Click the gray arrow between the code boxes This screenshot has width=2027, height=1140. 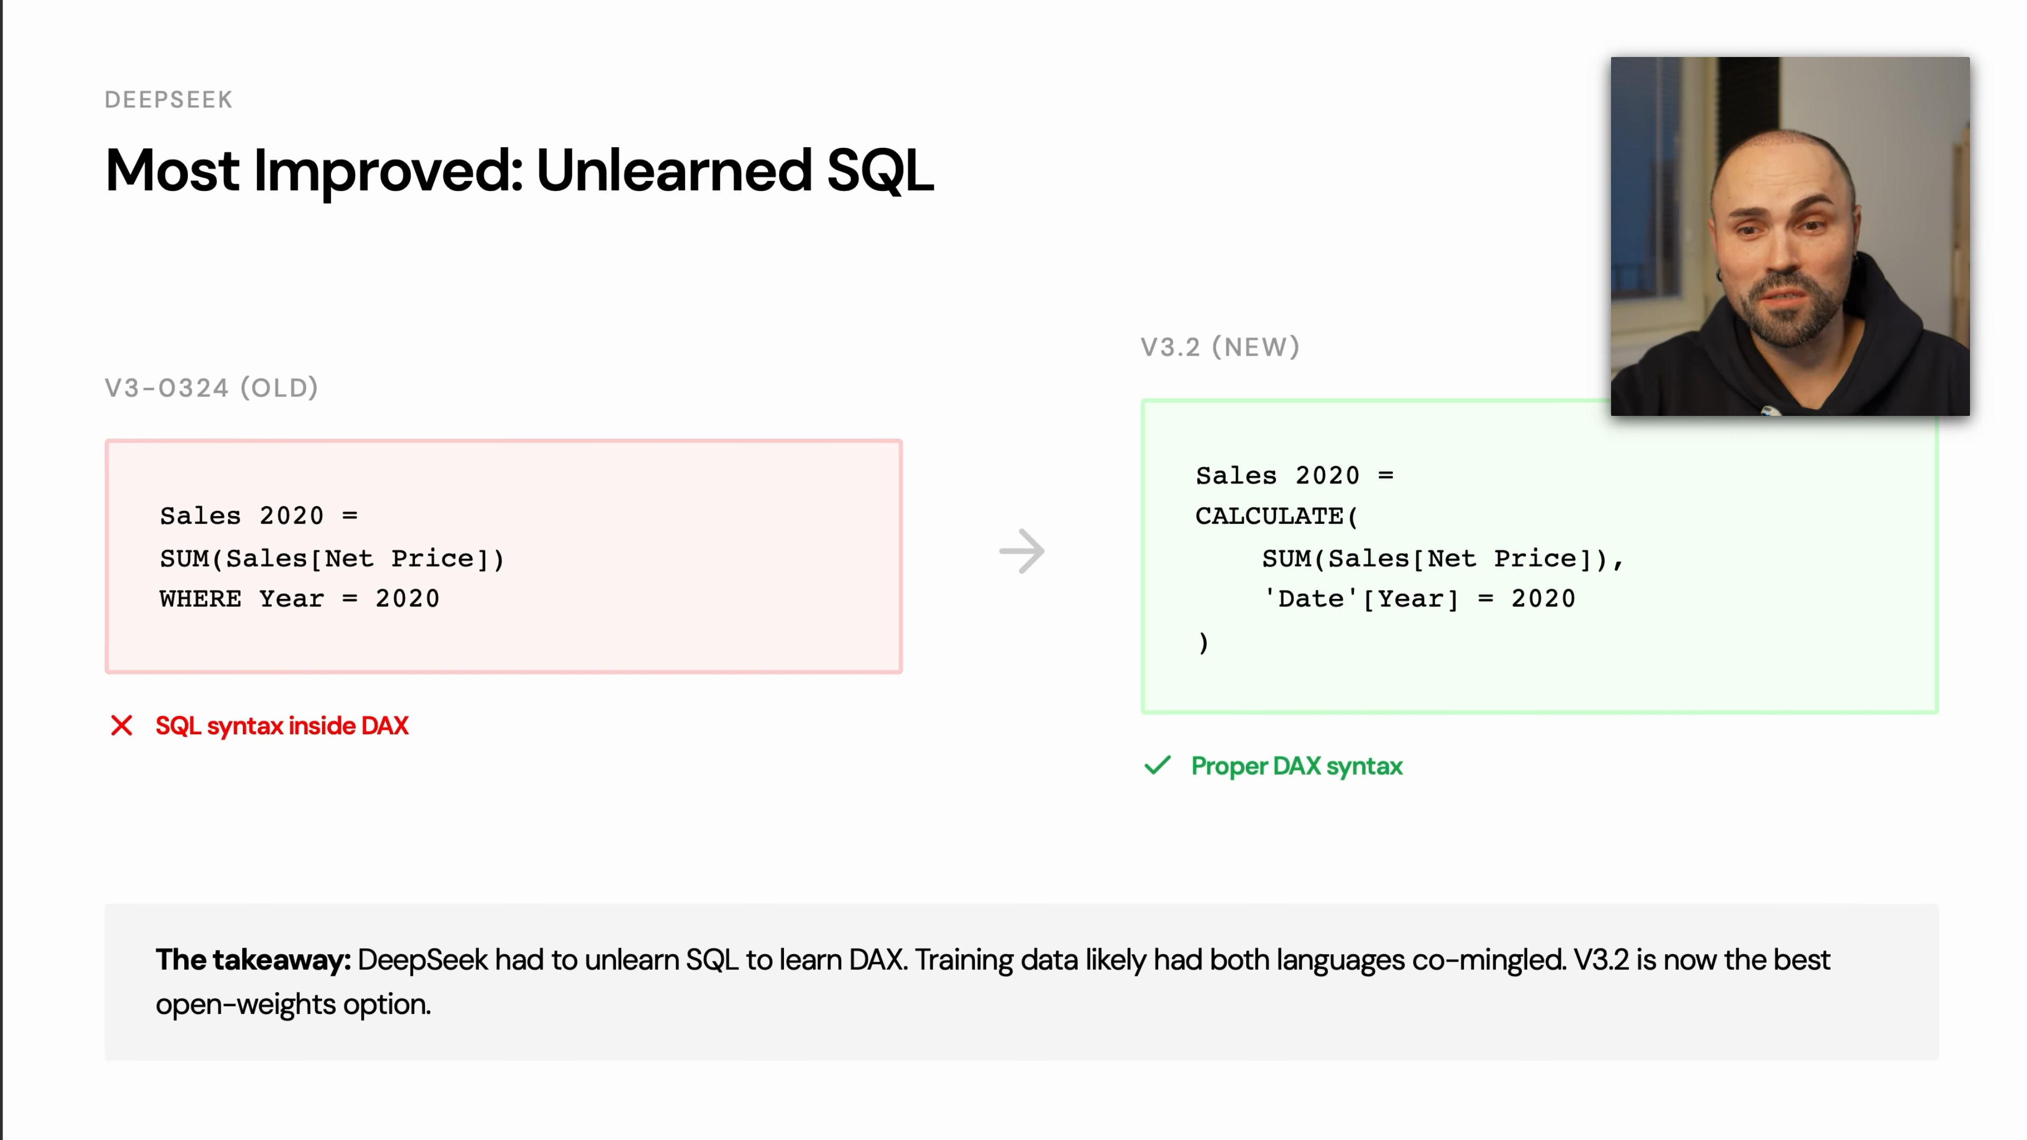coord(1021,550)
